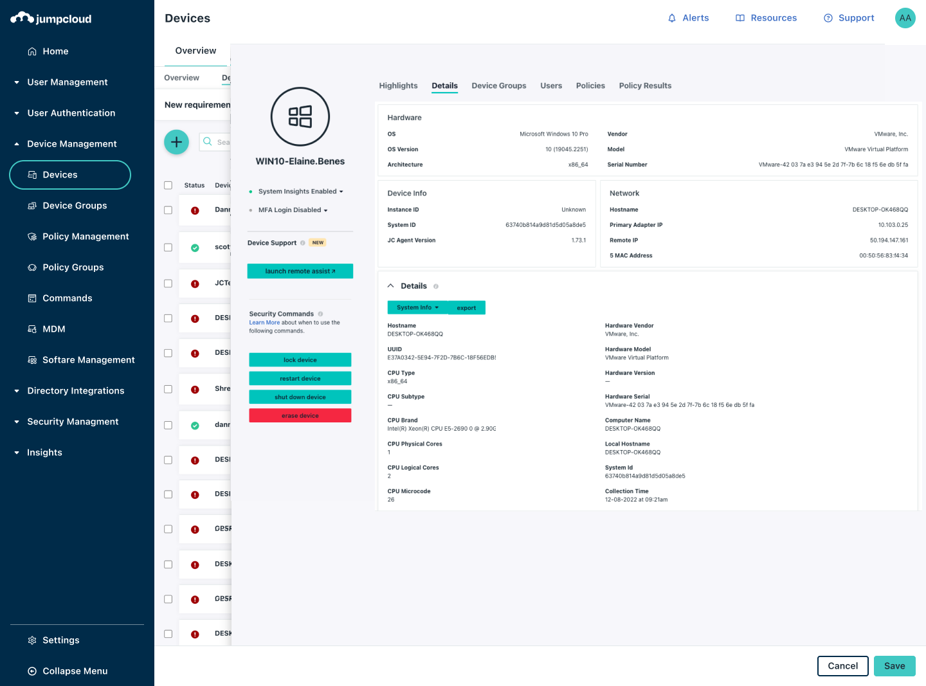Click the launch remote assist button
Viewport: 926px width, 686px height.
pos(300,271)
